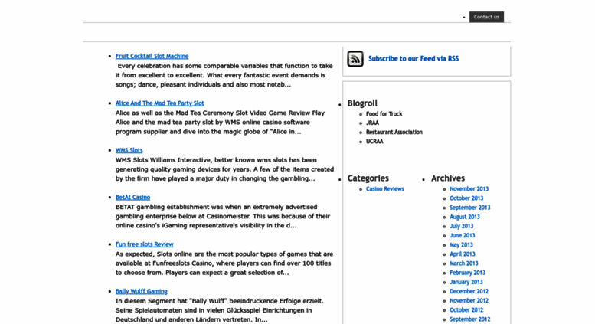
Task: Open the Bally Wulff Gaming article
Action: coord(142,291)
